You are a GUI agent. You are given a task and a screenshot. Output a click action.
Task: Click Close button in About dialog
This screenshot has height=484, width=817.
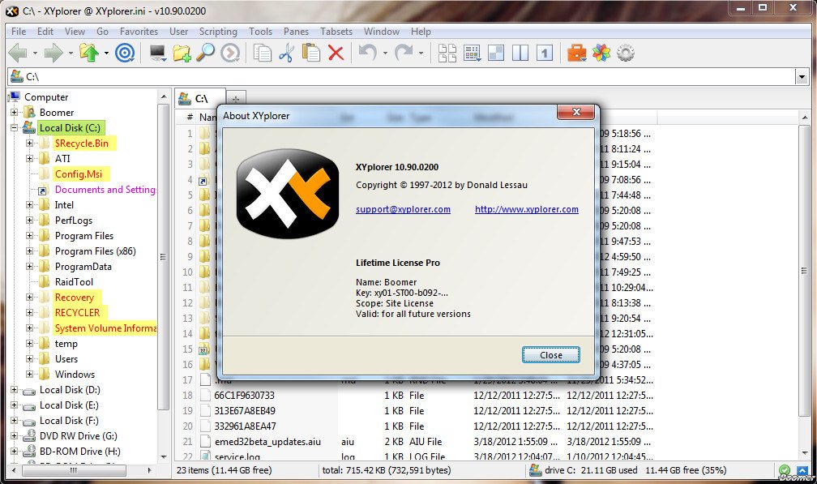551,355
